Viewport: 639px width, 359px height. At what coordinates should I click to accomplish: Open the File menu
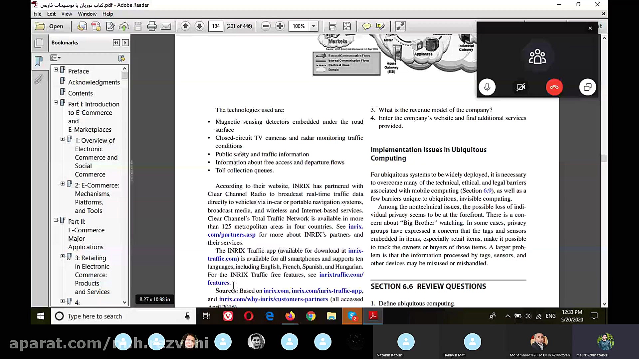[x=37, y=14]
